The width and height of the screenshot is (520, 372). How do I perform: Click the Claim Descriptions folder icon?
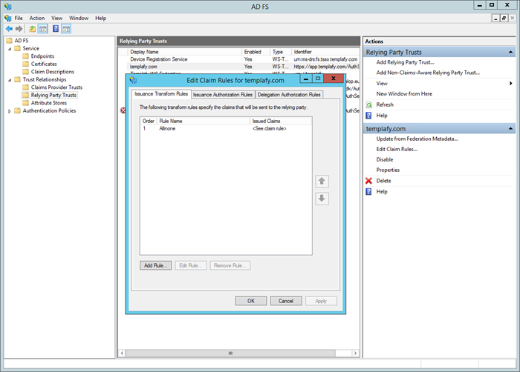point(25,71)
